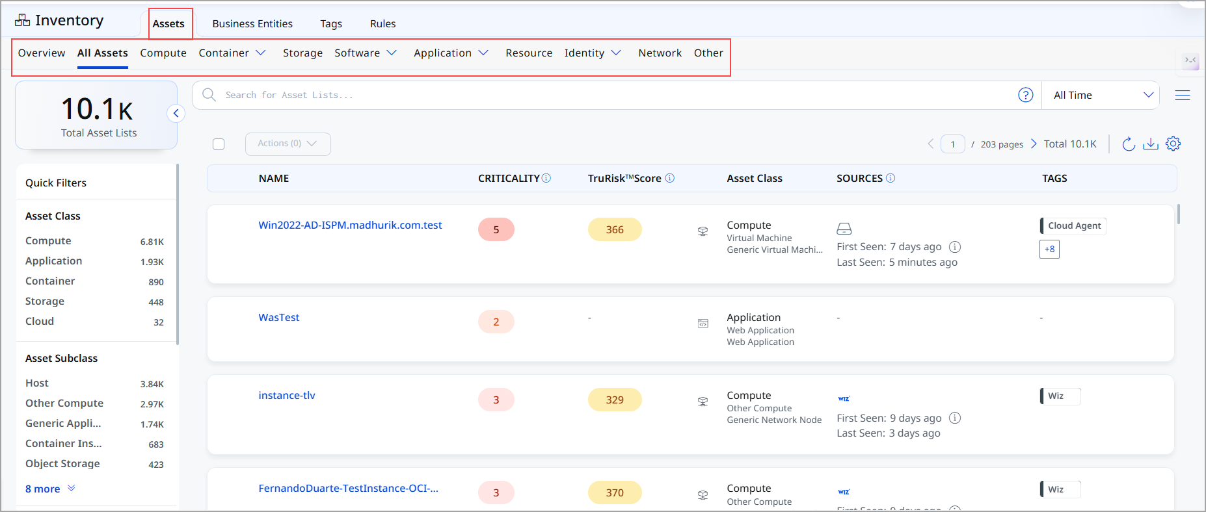Select the Storage sub-tab
This screenshot has height=512, width=1206.
302,53
